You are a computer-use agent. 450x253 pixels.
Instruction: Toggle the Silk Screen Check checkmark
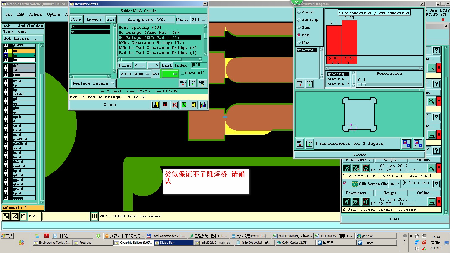pyautogui.click(x=345, y=183)
